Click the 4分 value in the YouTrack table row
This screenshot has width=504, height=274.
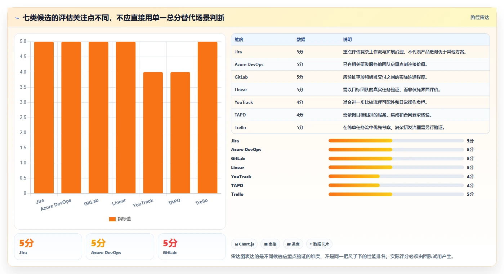(300, 102)
